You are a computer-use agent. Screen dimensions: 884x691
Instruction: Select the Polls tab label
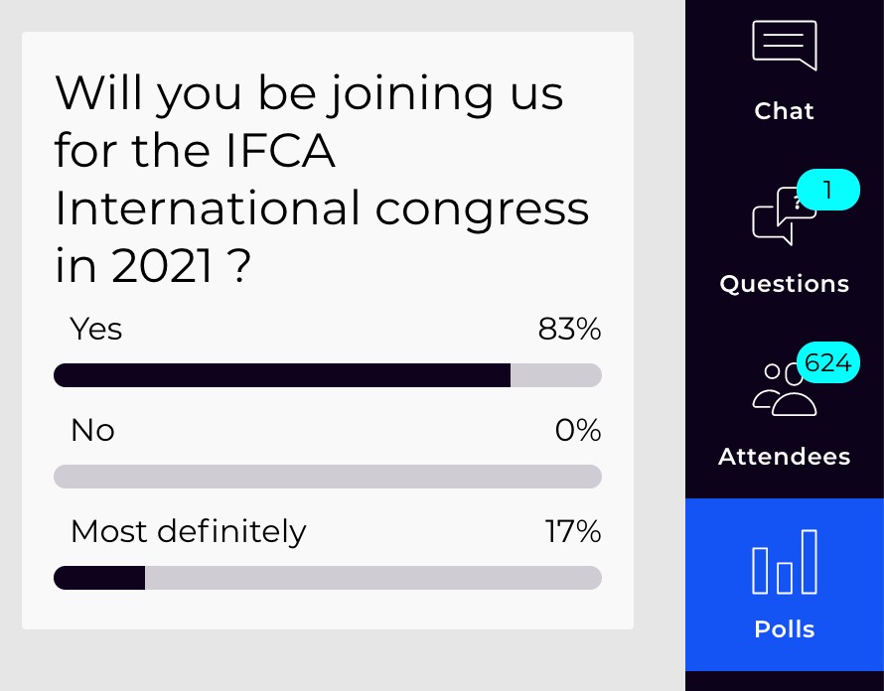pos(785,628)
